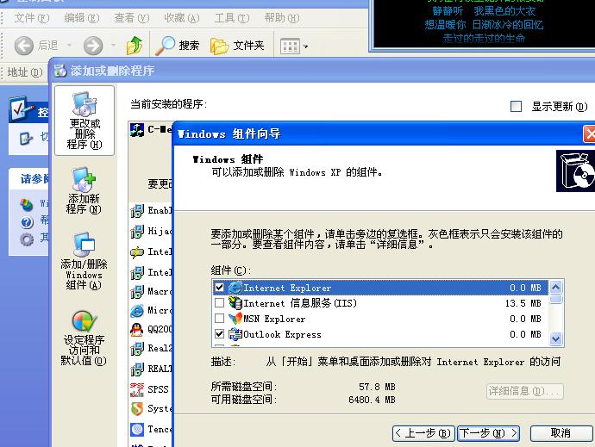Screen dimensions: 595x447
Task: Select the 13.5 MB size value of IIS row
Action: click(x=523, y=303)
